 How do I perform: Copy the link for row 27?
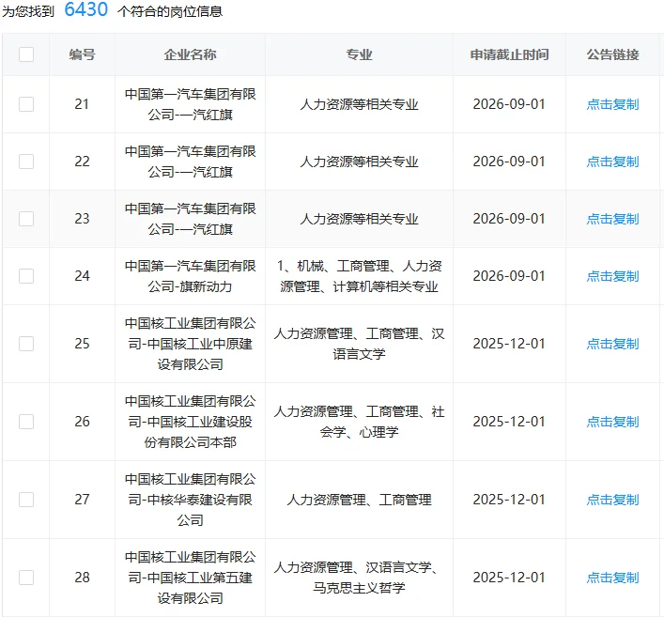click(x=612, y=500)
